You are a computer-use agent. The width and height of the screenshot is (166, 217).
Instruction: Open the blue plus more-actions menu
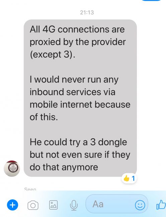click(12, 205)
